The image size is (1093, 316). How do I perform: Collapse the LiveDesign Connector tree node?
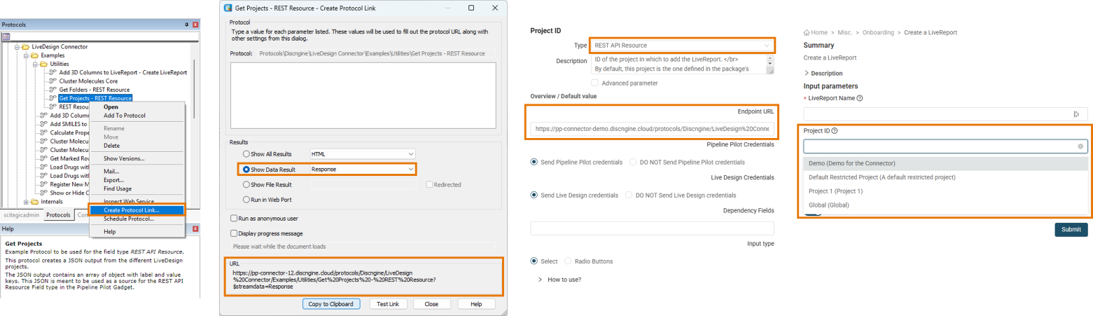pos(17,46)
